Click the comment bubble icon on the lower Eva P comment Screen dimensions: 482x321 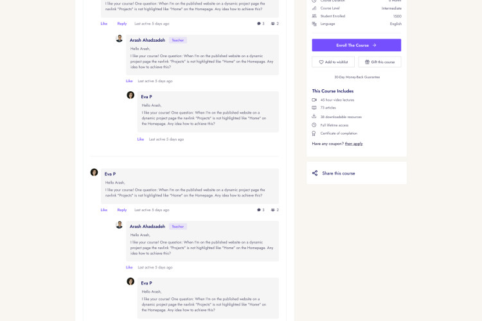pyautogui.click(x=259, y=210)
